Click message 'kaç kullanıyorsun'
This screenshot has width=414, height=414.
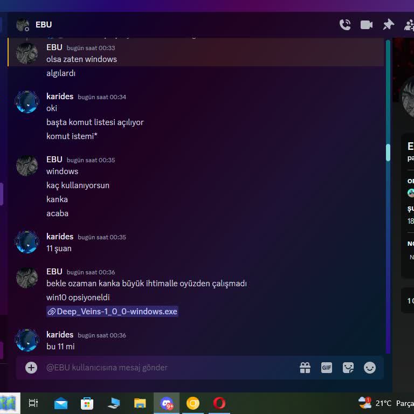coord(78,185)
